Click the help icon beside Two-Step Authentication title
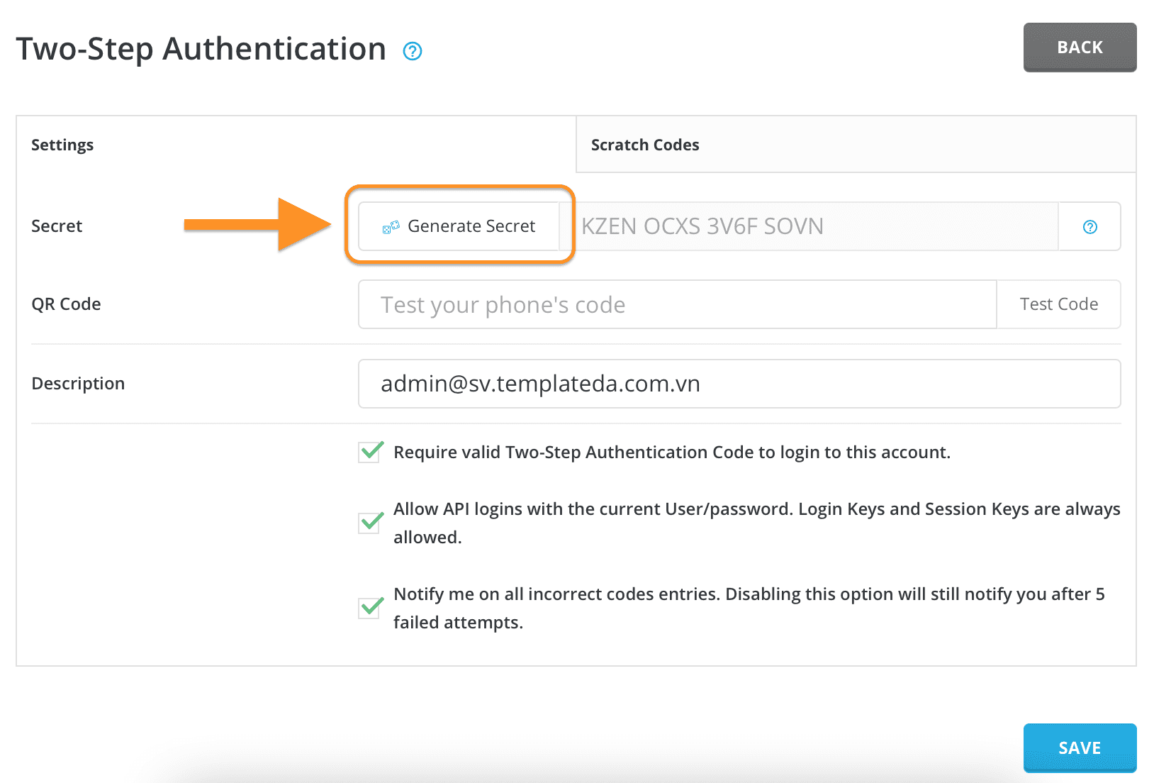 pyautogui.click(x=412, y=50)
